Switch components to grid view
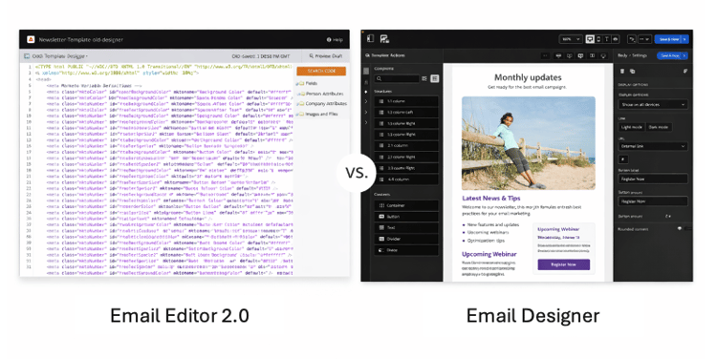The height and width of the screenshot is (359, 717). click(424, 78)
